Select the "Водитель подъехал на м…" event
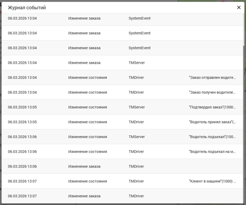246x205 pixels. (x=212, y=152)
